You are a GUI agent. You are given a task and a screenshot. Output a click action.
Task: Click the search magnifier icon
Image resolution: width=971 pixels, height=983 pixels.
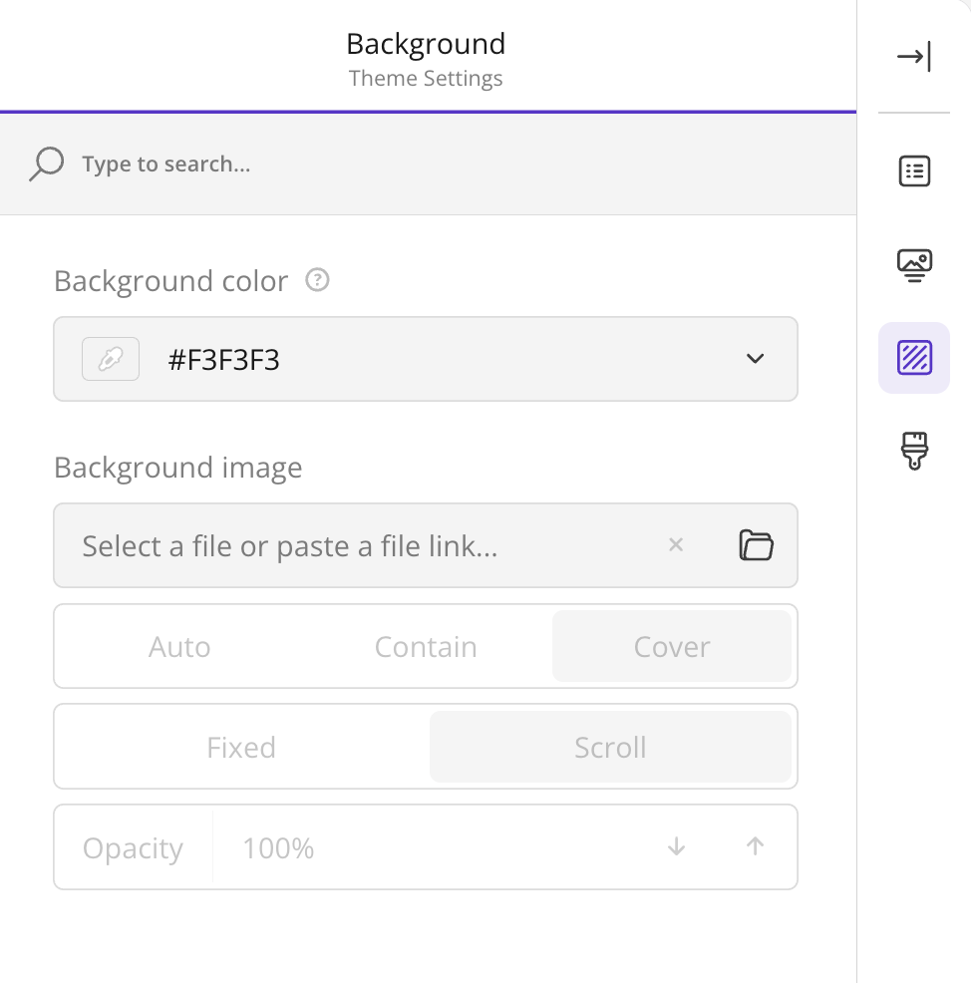click(47, 164)
